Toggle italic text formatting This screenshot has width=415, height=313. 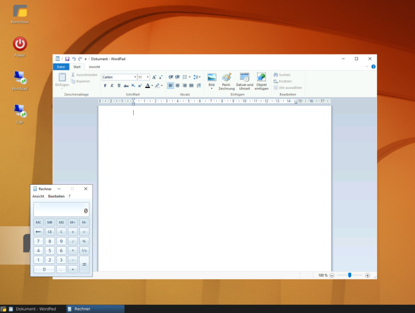[x=112, y=85]
